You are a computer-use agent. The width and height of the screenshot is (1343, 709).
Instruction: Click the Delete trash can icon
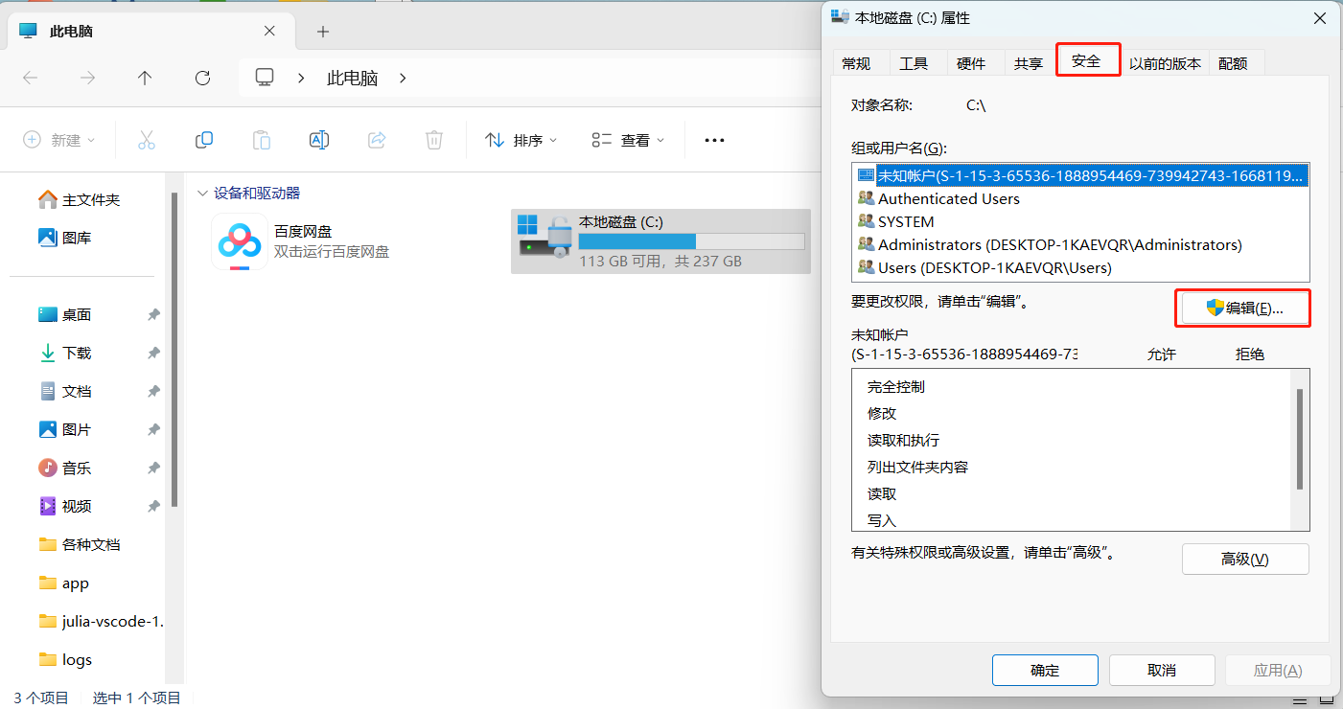(434, 140)
